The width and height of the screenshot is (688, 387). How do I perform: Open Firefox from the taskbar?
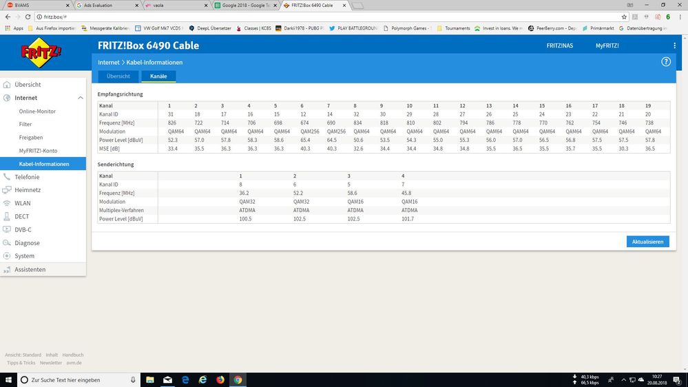pos(220,380)
